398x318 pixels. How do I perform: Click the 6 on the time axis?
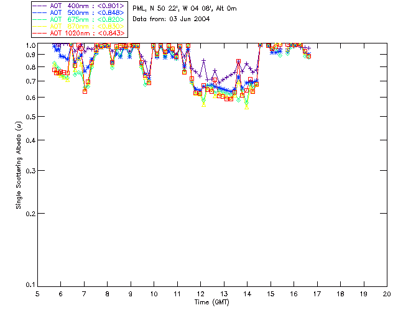coord(61,294)
